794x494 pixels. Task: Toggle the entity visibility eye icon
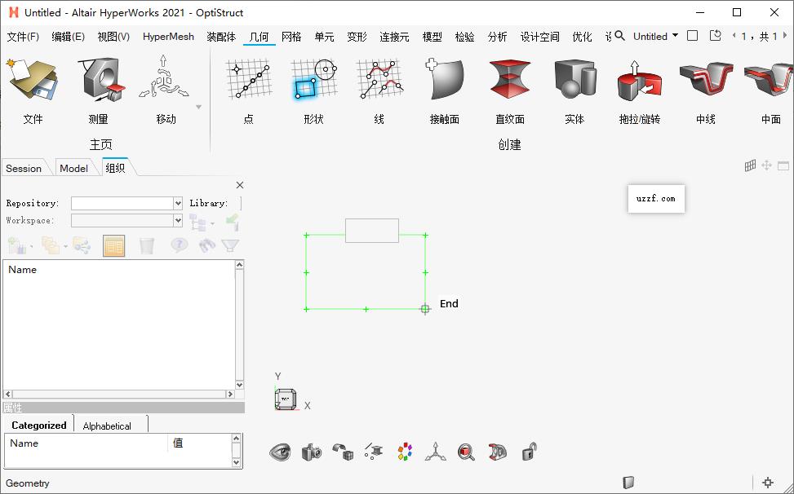pyautogui.click(x=282, y=452)
